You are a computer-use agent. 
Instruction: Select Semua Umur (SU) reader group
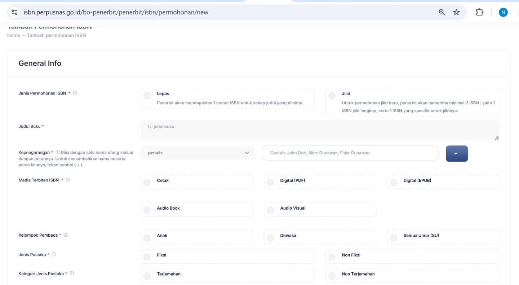coord(394,238)
